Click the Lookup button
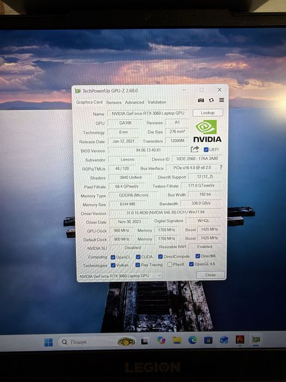The height and width of the screenshot is (382, 286). point(208,113)
